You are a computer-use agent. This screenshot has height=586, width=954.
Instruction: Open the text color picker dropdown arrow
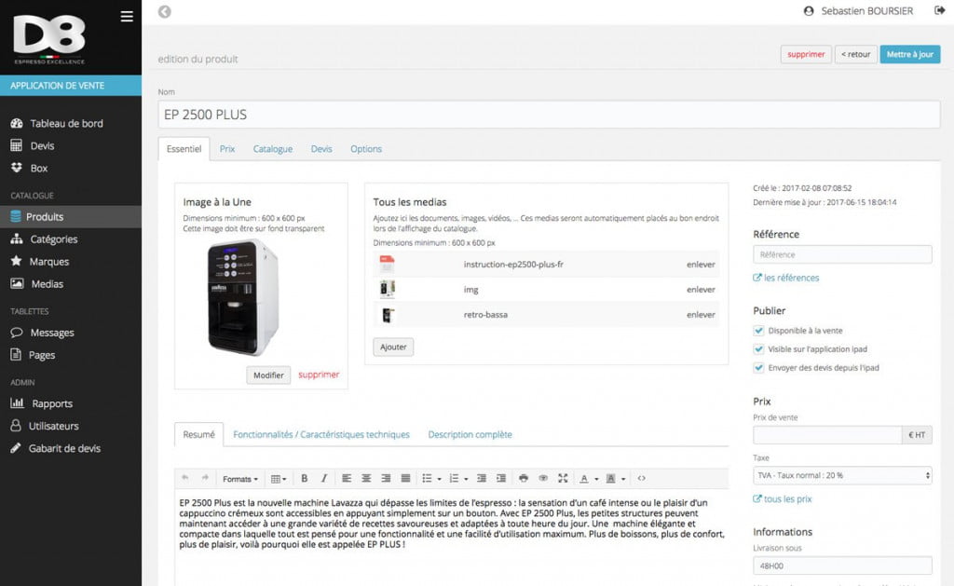click(x=596, y=479)
